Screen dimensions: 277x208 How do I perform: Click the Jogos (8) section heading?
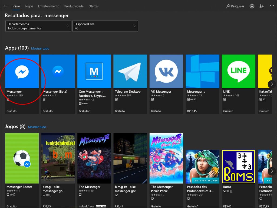click(x=15, y=126)
